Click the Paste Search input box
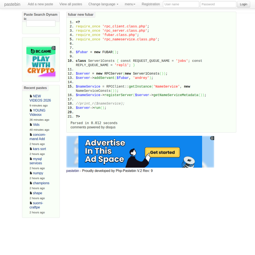 (x=41, y=23)
